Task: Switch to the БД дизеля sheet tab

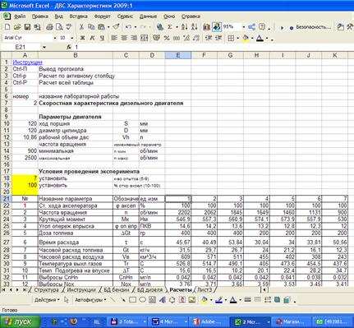Action: tap(149, 289)
